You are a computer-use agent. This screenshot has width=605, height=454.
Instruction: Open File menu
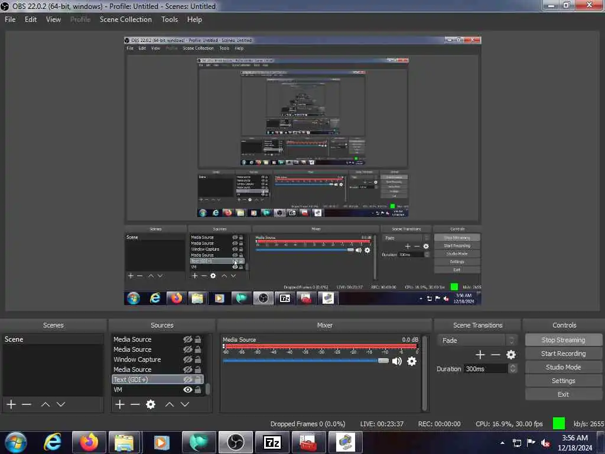(10, 20)
